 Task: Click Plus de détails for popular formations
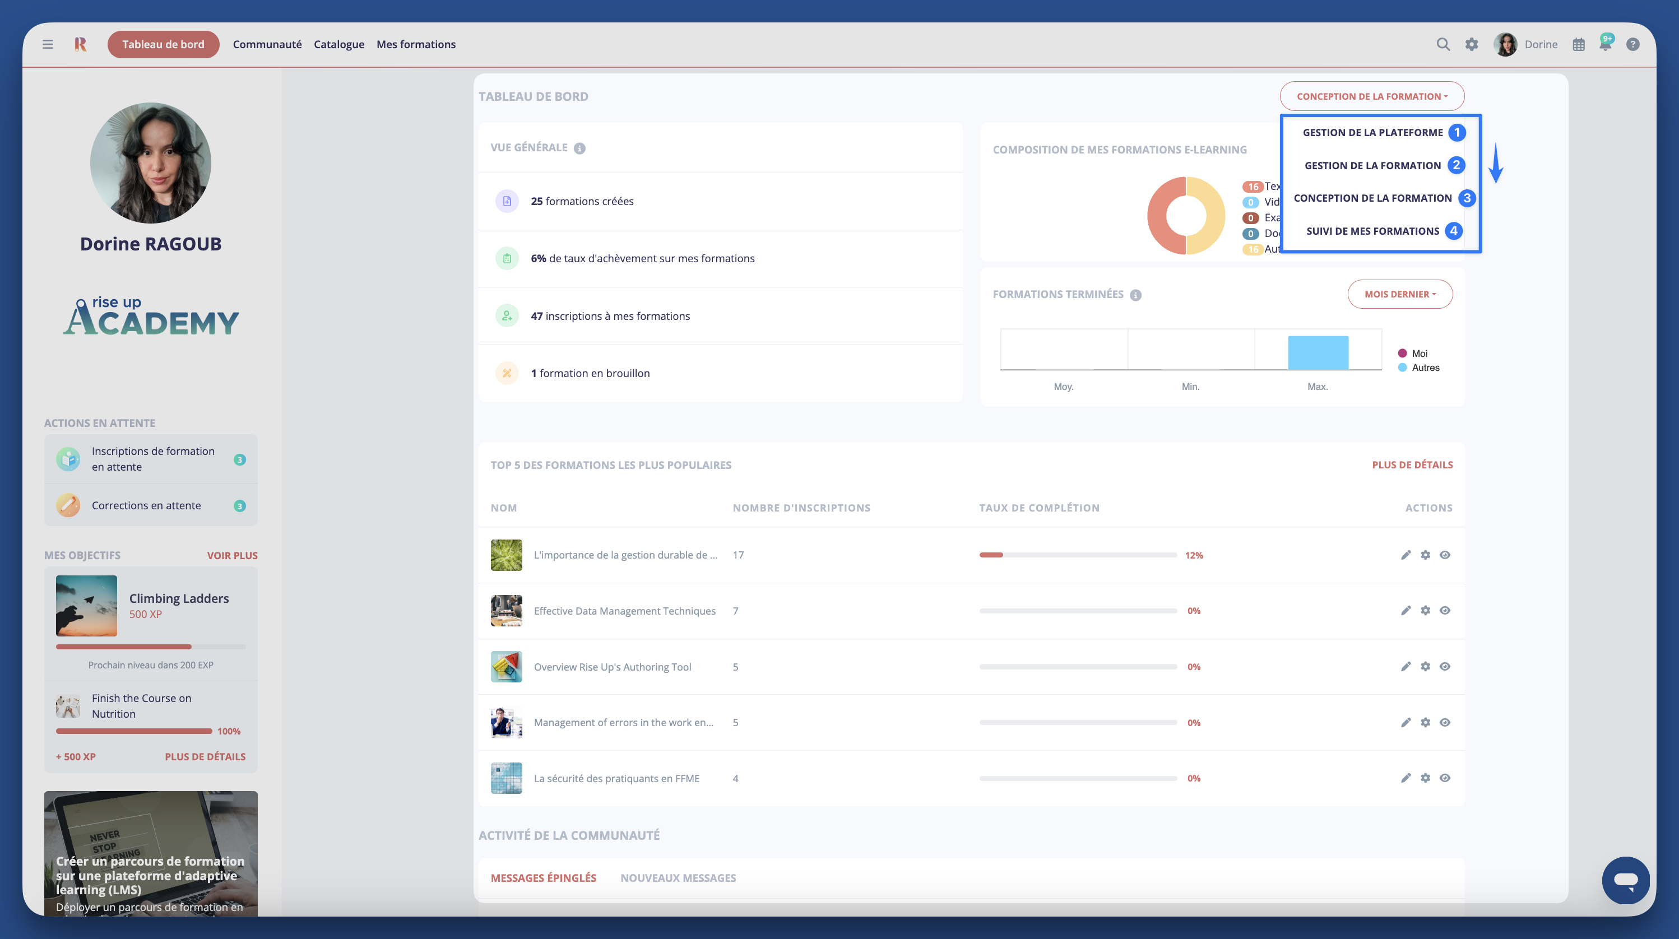click(1412, 464)
